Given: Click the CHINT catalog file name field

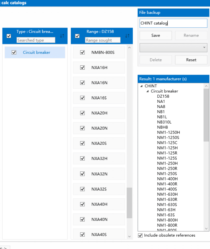Looking at the screenshot, I should coord(173,23).
